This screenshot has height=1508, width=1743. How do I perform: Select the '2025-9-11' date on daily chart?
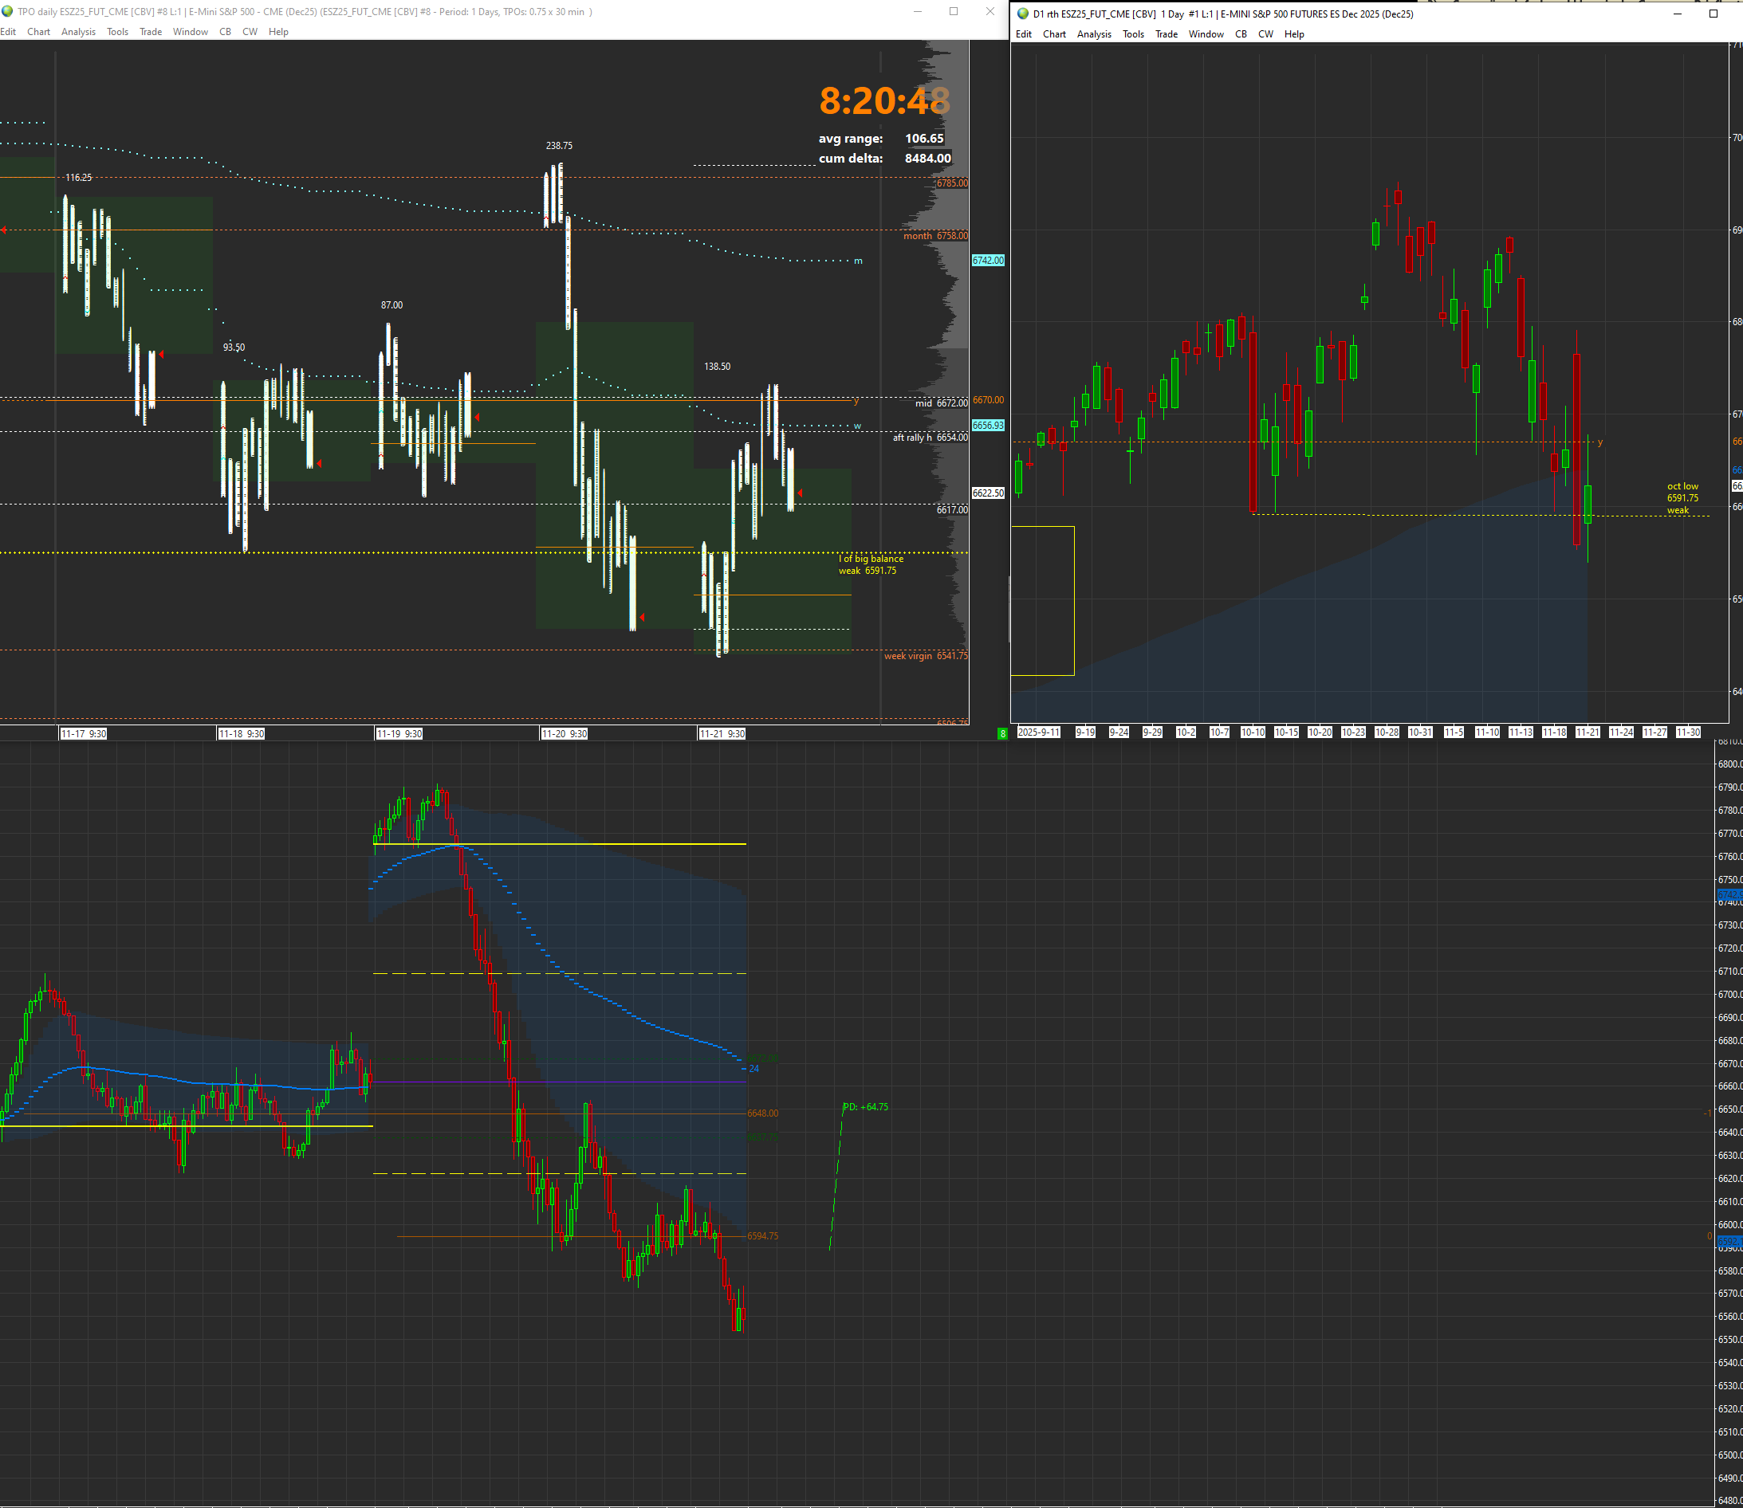click(x=1040, y=732)
